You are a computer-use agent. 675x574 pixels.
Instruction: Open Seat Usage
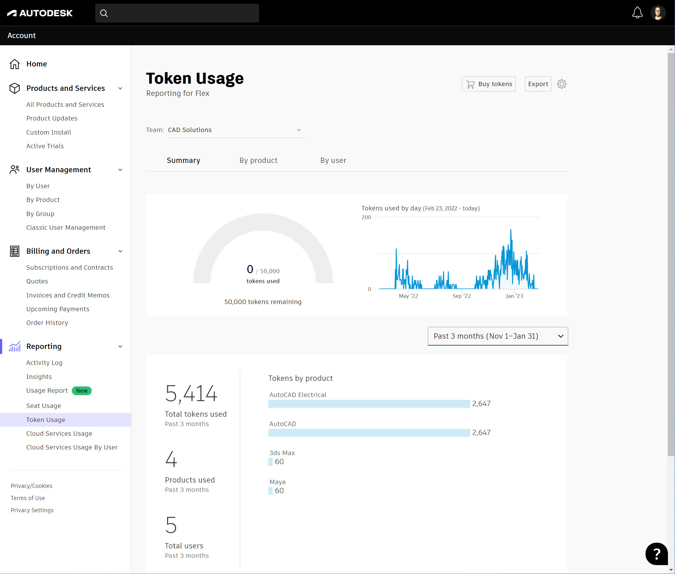point(44,406)
